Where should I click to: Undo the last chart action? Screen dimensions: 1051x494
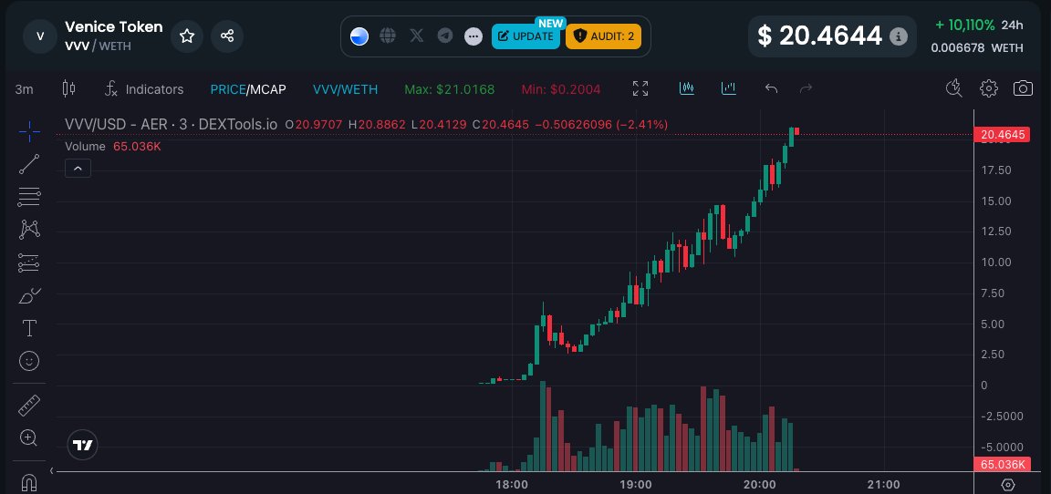[772, 88]
